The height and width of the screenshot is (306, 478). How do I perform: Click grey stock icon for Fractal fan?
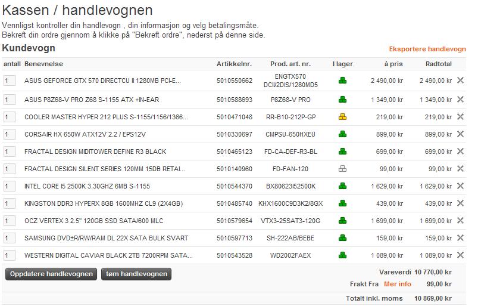[x=343, y=169]
